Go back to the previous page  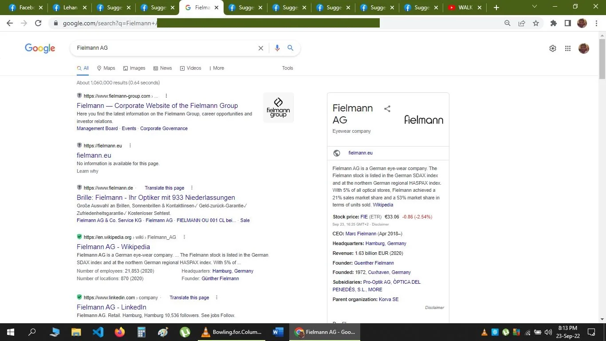point(10,23)
